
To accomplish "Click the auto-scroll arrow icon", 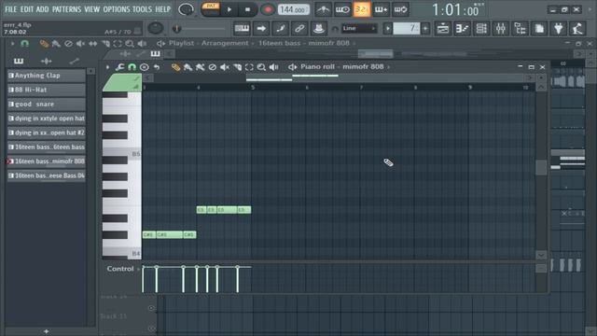I will 261,28.
